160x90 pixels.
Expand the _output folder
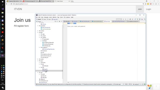tap(39, 36)
